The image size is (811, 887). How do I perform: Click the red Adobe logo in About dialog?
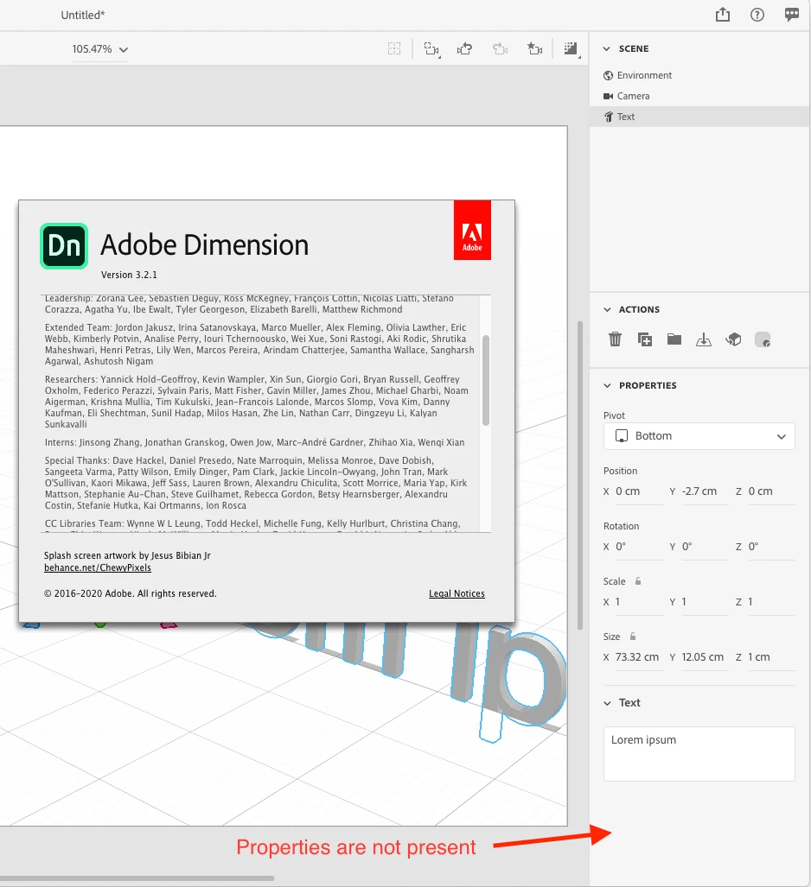(472, 231)
